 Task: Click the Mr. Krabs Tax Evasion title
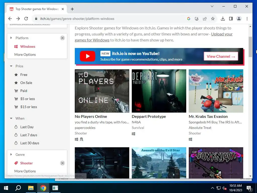click(208, 117)
